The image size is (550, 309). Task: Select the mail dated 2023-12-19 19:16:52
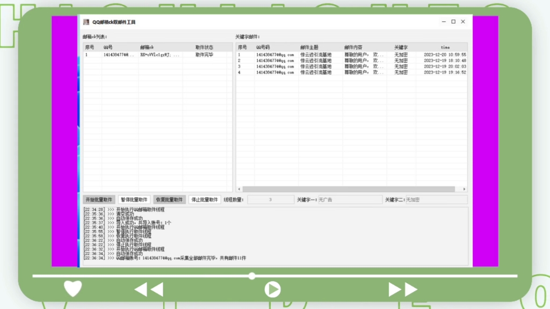352,72
